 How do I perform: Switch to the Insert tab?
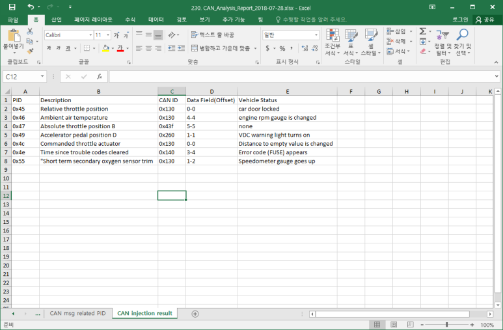(57, 20)
